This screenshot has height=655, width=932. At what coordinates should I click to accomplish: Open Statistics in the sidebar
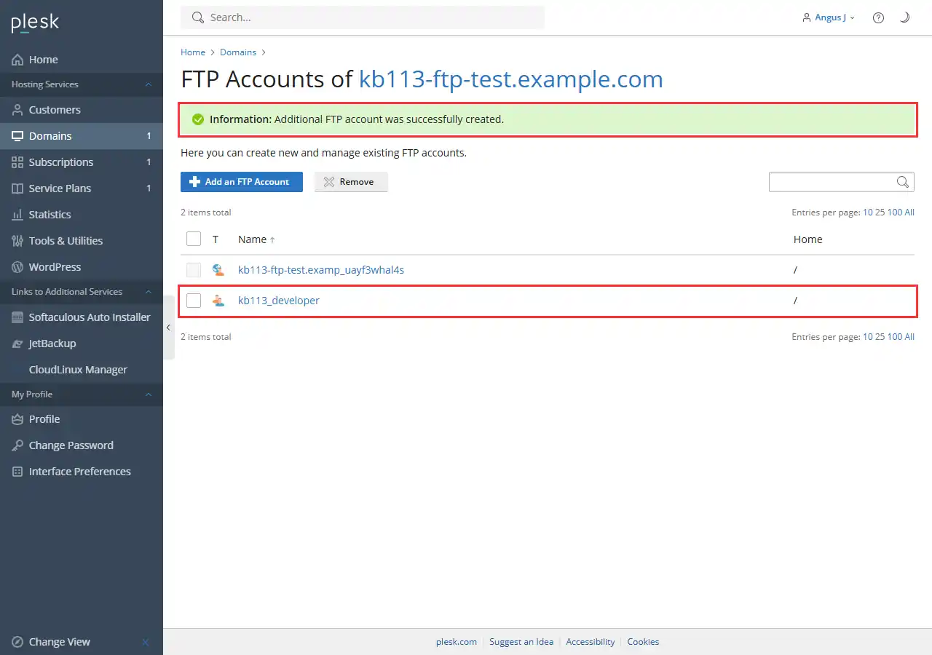(82, 215)
